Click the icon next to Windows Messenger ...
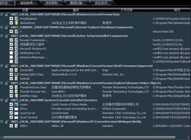Image resolution: width=191 pixels, height=140 pixels. (x=16, y=57)
